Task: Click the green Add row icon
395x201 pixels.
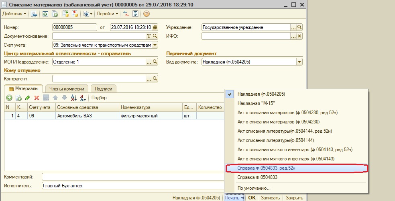Action: point(9,98)
